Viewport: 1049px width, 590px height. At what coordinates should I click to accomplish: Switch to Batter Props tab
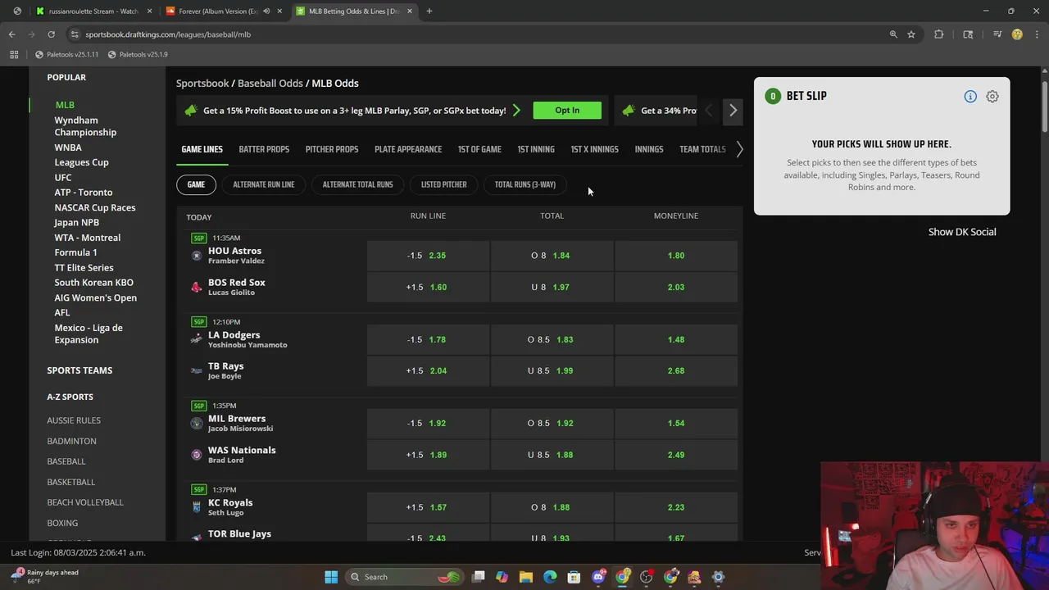264,149
